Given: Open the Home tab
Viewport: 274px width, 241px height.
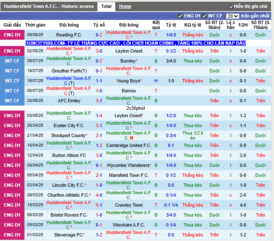Looking at the screenshot, I should [x=125, y=7].
